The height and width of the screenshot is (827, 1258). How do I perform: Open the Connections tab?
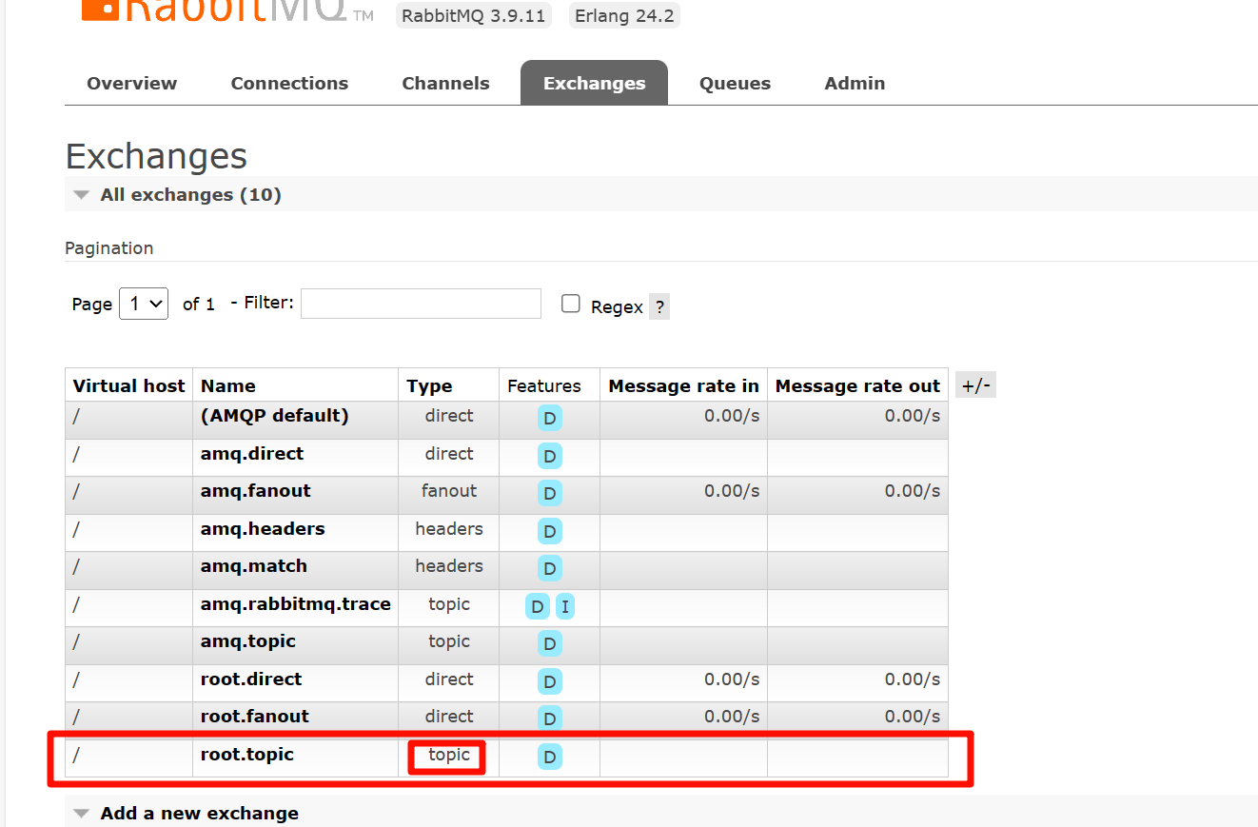289,84
